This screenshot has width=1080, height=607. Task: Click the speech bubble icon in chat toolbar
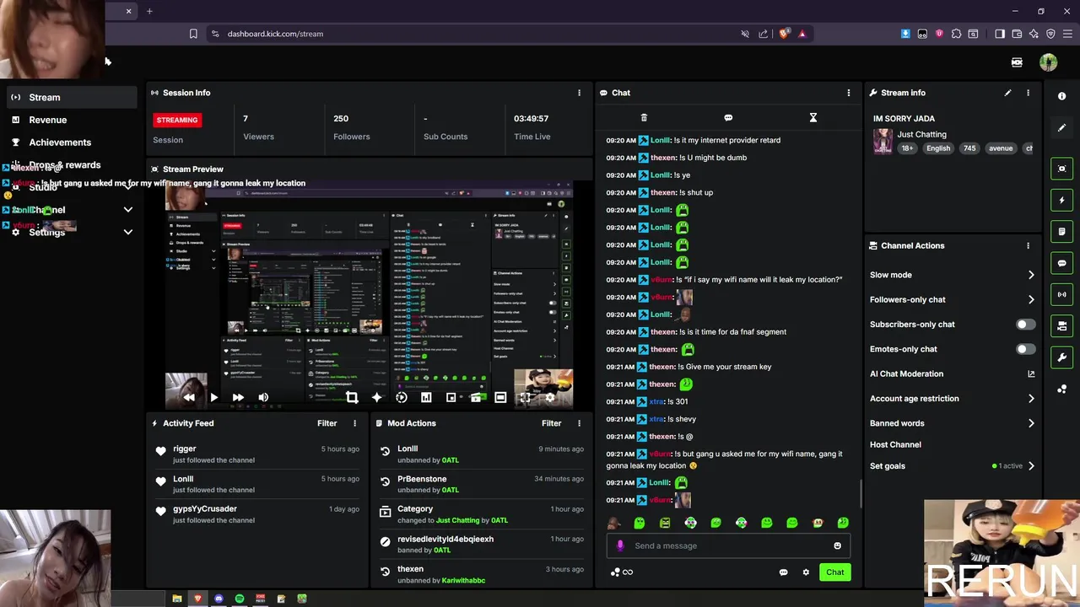[x=728, y=118]
